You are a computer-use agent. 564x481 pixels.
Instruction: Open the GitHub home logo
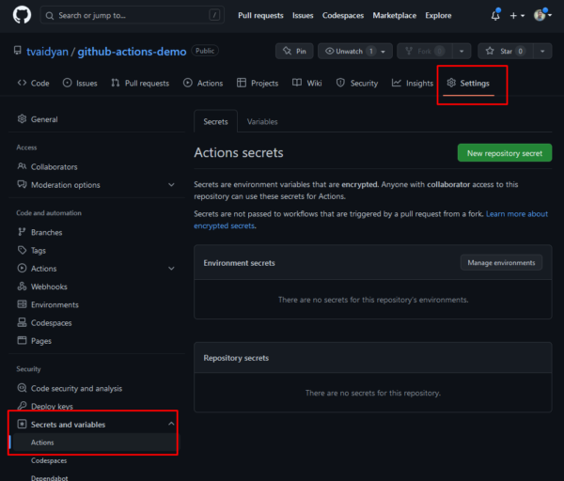(x=22, y=15)
